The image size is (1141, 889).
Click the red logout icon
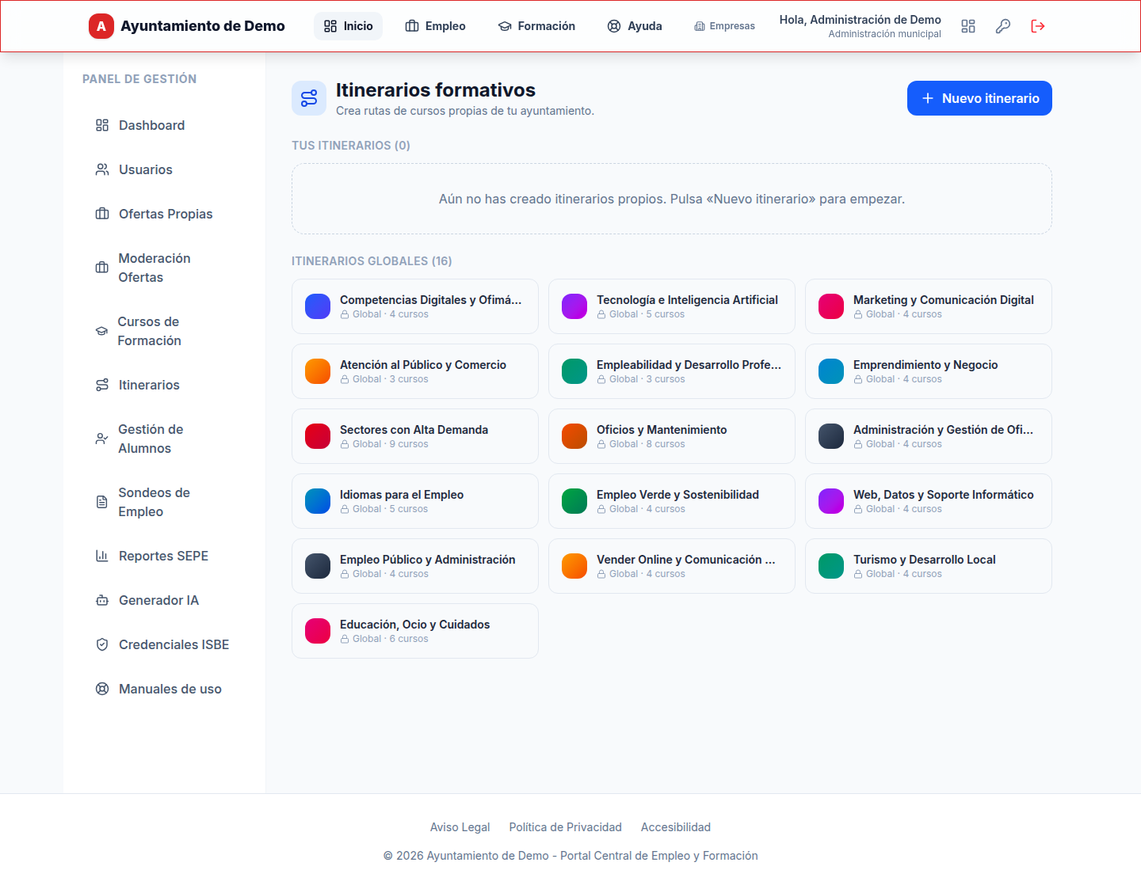tap(1038, 26)
